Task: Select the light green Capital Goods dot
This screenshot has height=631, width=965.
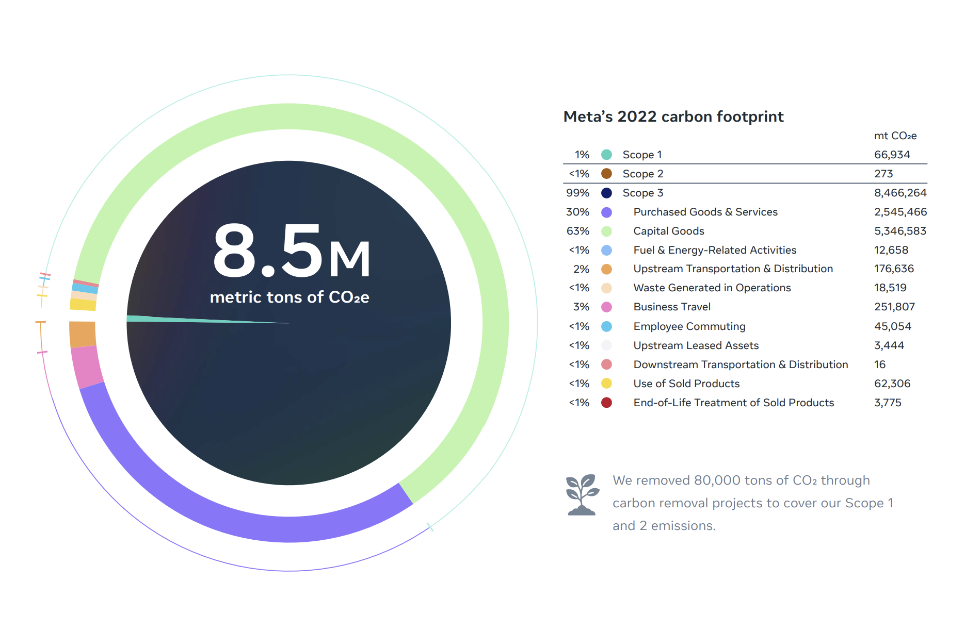Action: [606, 231]
